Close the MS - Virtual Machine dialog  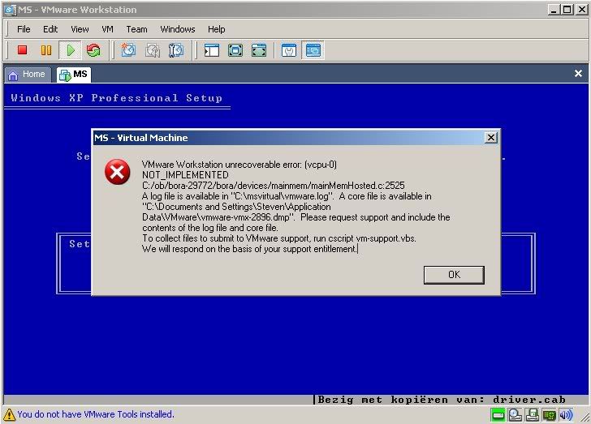[x=490, y=138]
